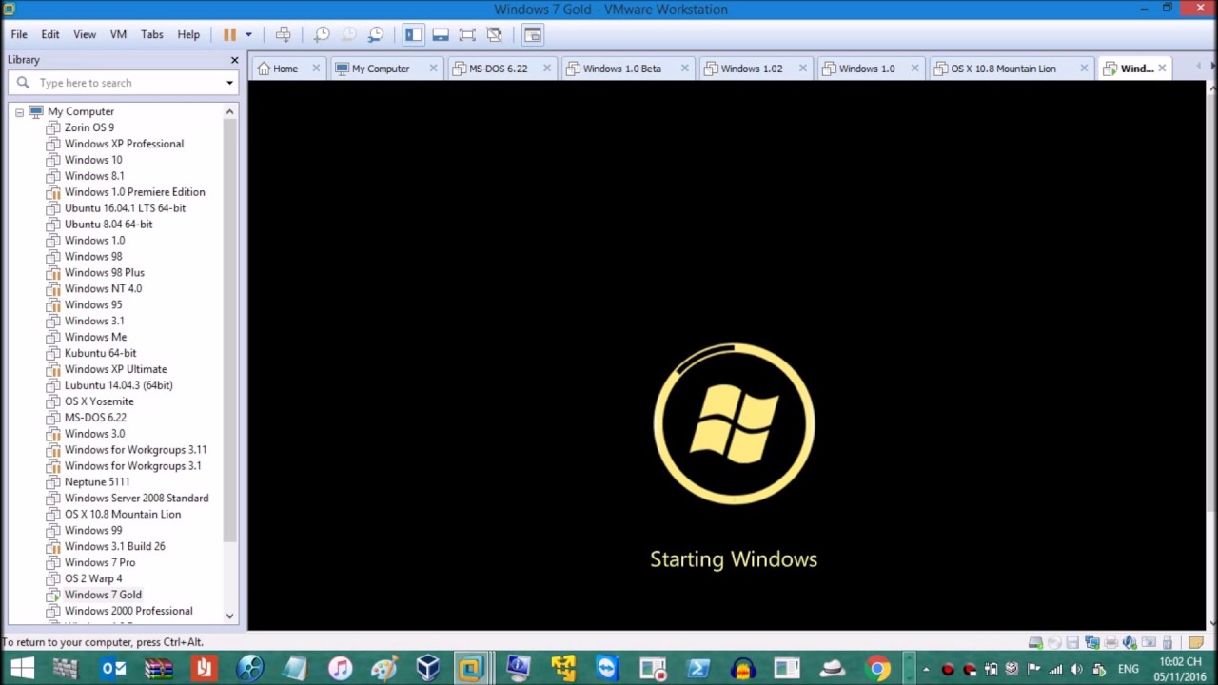This screenshot has width=1218, height=685.
Task: Collapse the My Computer tree node
Action: click(x=19, y=111)
